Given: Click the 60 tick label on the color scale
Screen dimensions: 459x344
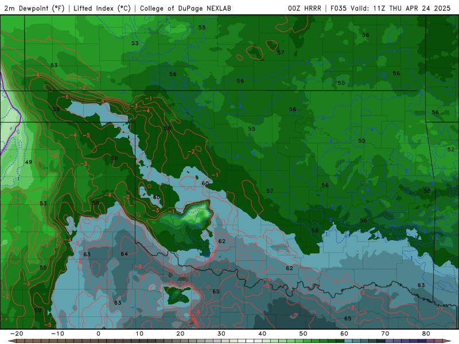Looking at the screenshot, I should (x=344, y=334).
